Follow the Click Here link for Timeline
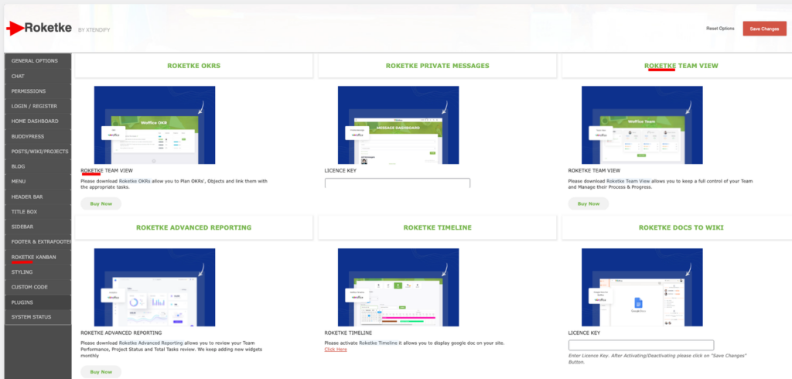The width and height of the screenshot is (792, 379). click(x=336, y=350)
